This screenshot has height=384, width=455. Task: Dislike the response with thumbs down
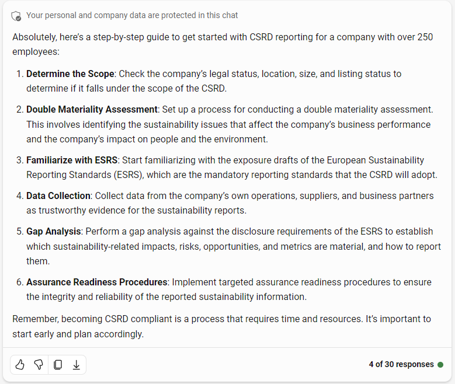[x=39, y=365]
